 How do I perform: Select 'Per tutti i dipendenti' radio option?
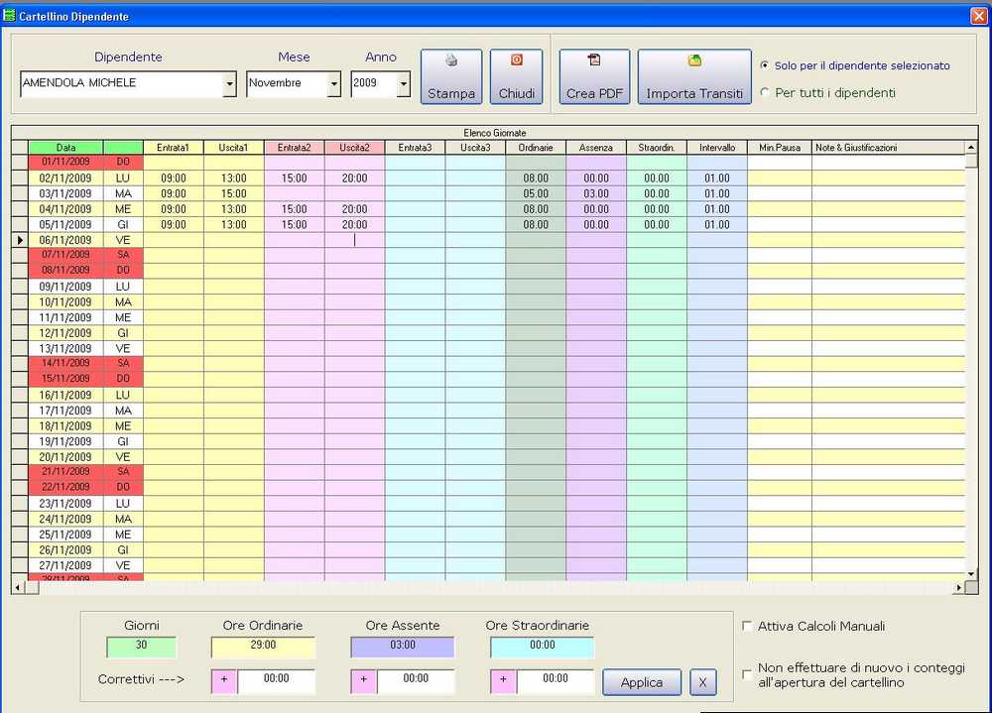764,92
